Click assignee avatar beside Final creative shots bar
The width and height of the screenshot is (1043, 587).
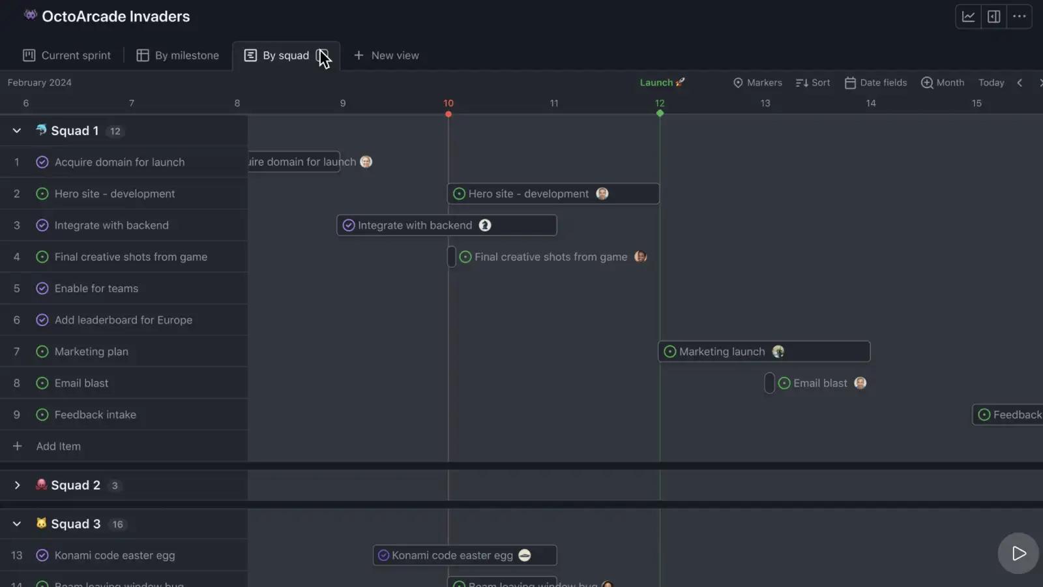tap(641, 257)
